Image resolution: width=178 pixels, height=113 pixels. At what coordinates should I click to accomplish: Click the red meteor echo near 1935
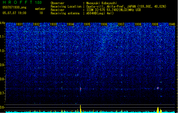pyautogui.click(x=80, y=89)
